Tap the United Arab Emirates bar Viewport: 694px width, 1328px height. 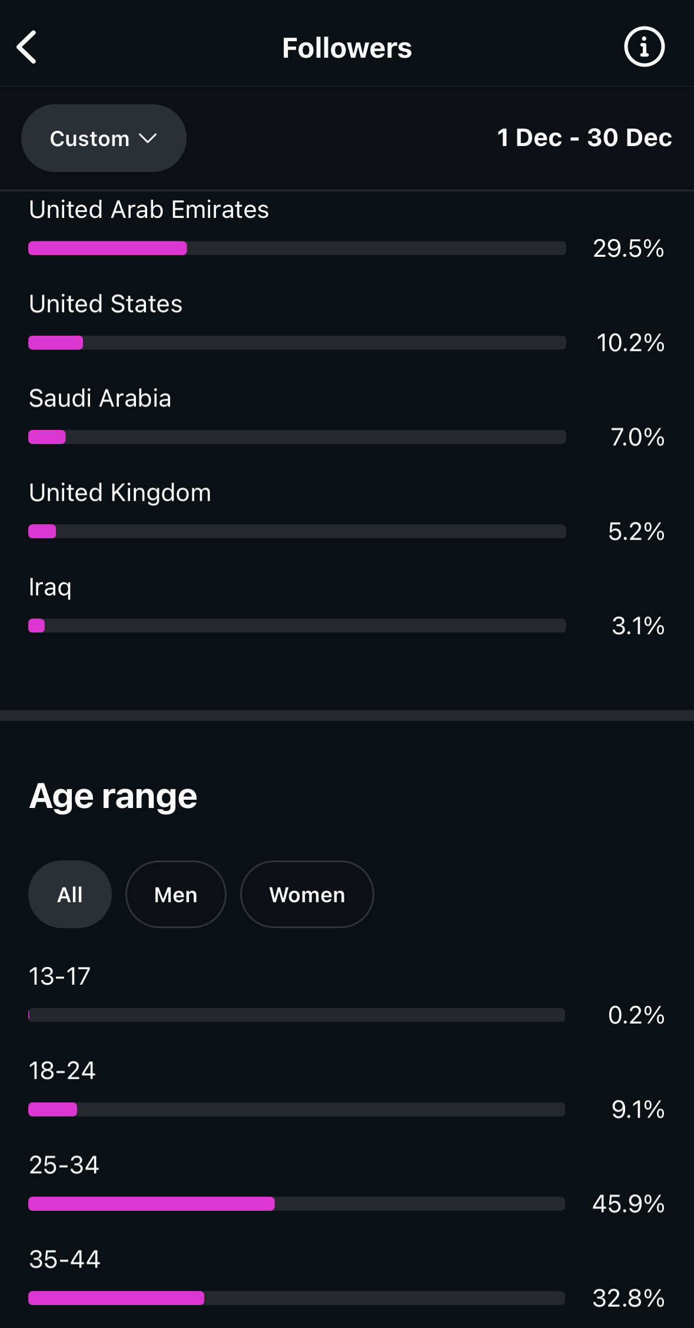(297, 249)
